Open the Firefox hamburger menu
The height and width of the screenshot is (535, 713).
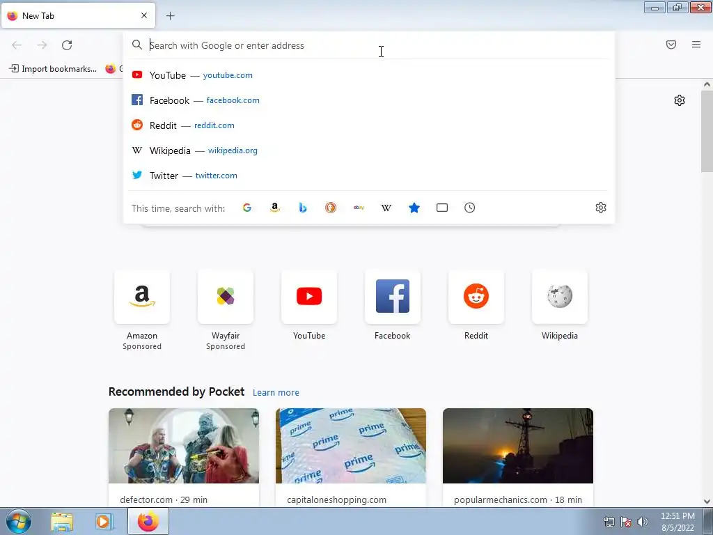point(696,45)
